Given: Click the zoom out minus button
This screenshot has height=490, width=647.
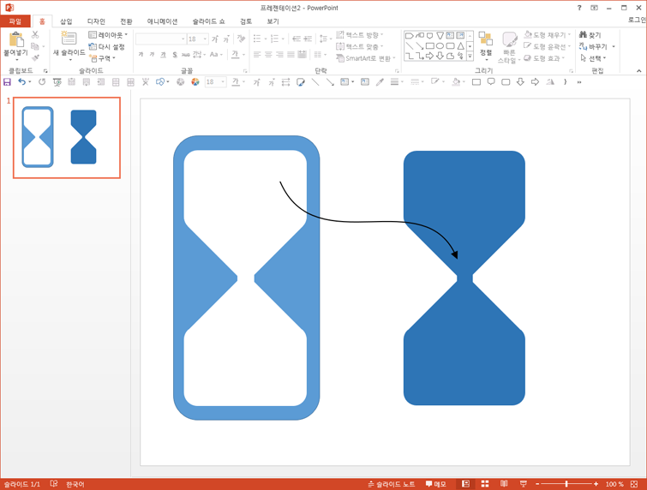Looking at the screenshot, I should click(x=537, y=484).
